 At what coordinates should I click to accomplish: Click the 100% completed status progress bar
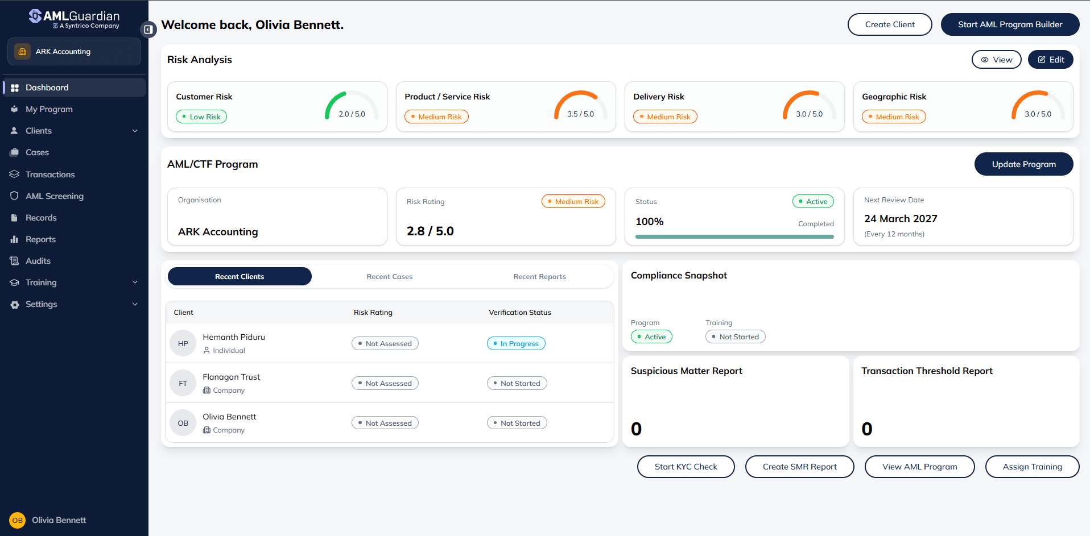[x=734, y=236]
